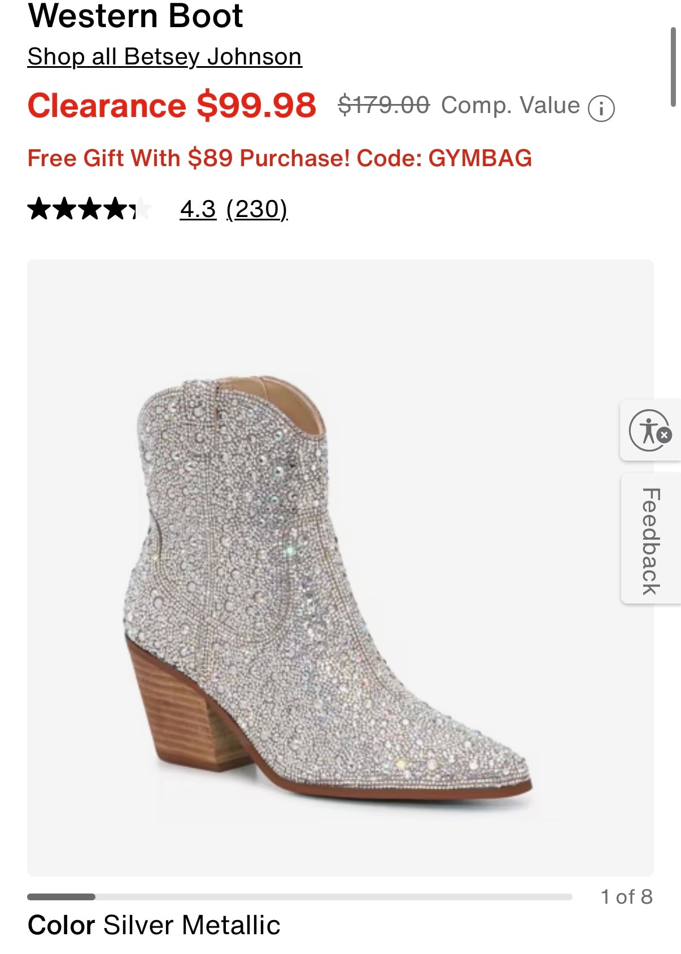Image resolution: width=681 pixels, height=954 pixels.
Task: Open the Feedback side tab
Action: (x=651, y=540)
